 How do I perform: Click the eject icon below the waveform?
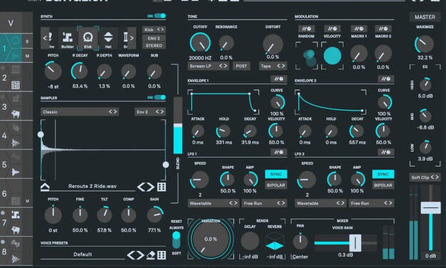point(45,187)
